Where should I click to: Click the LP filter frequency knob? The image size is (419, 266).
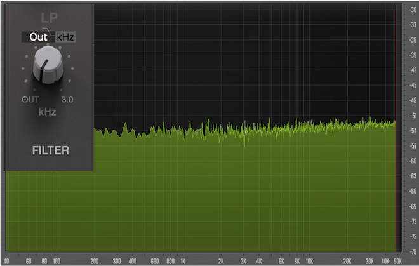click(48, 64)
